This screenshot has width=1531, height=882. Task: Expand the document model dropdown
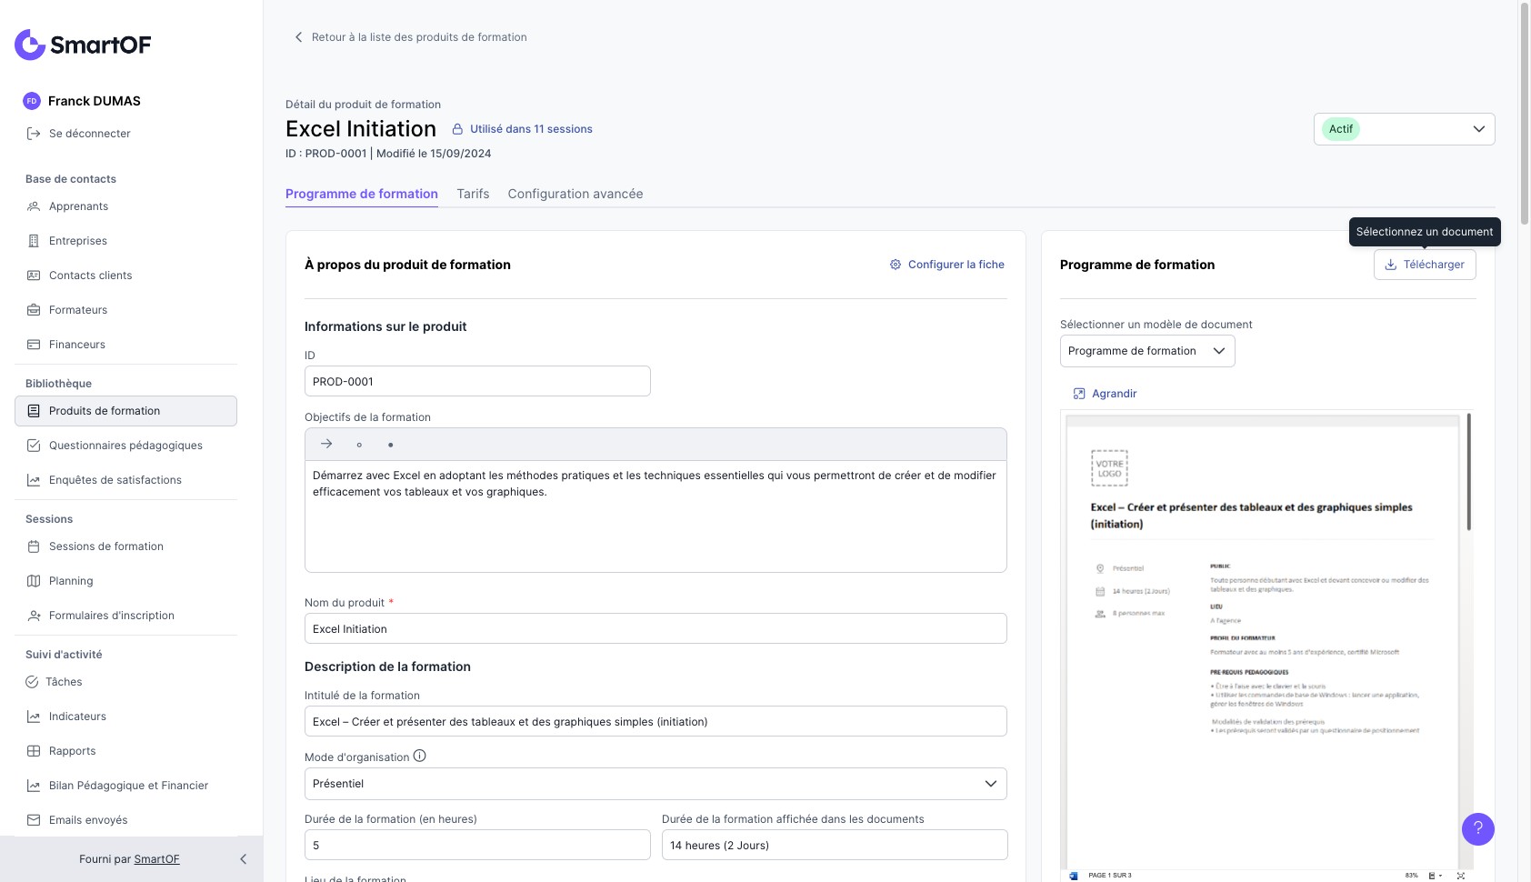pos(1146,351)
